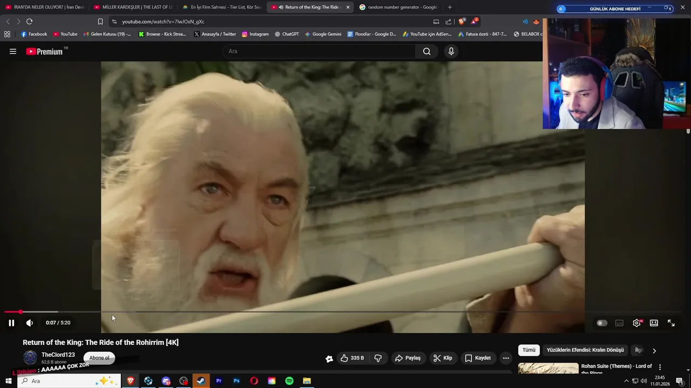Open the Rohan Suite (Themes) video thumbnail
Screen dimensions: 691x388
pos(548,369)
